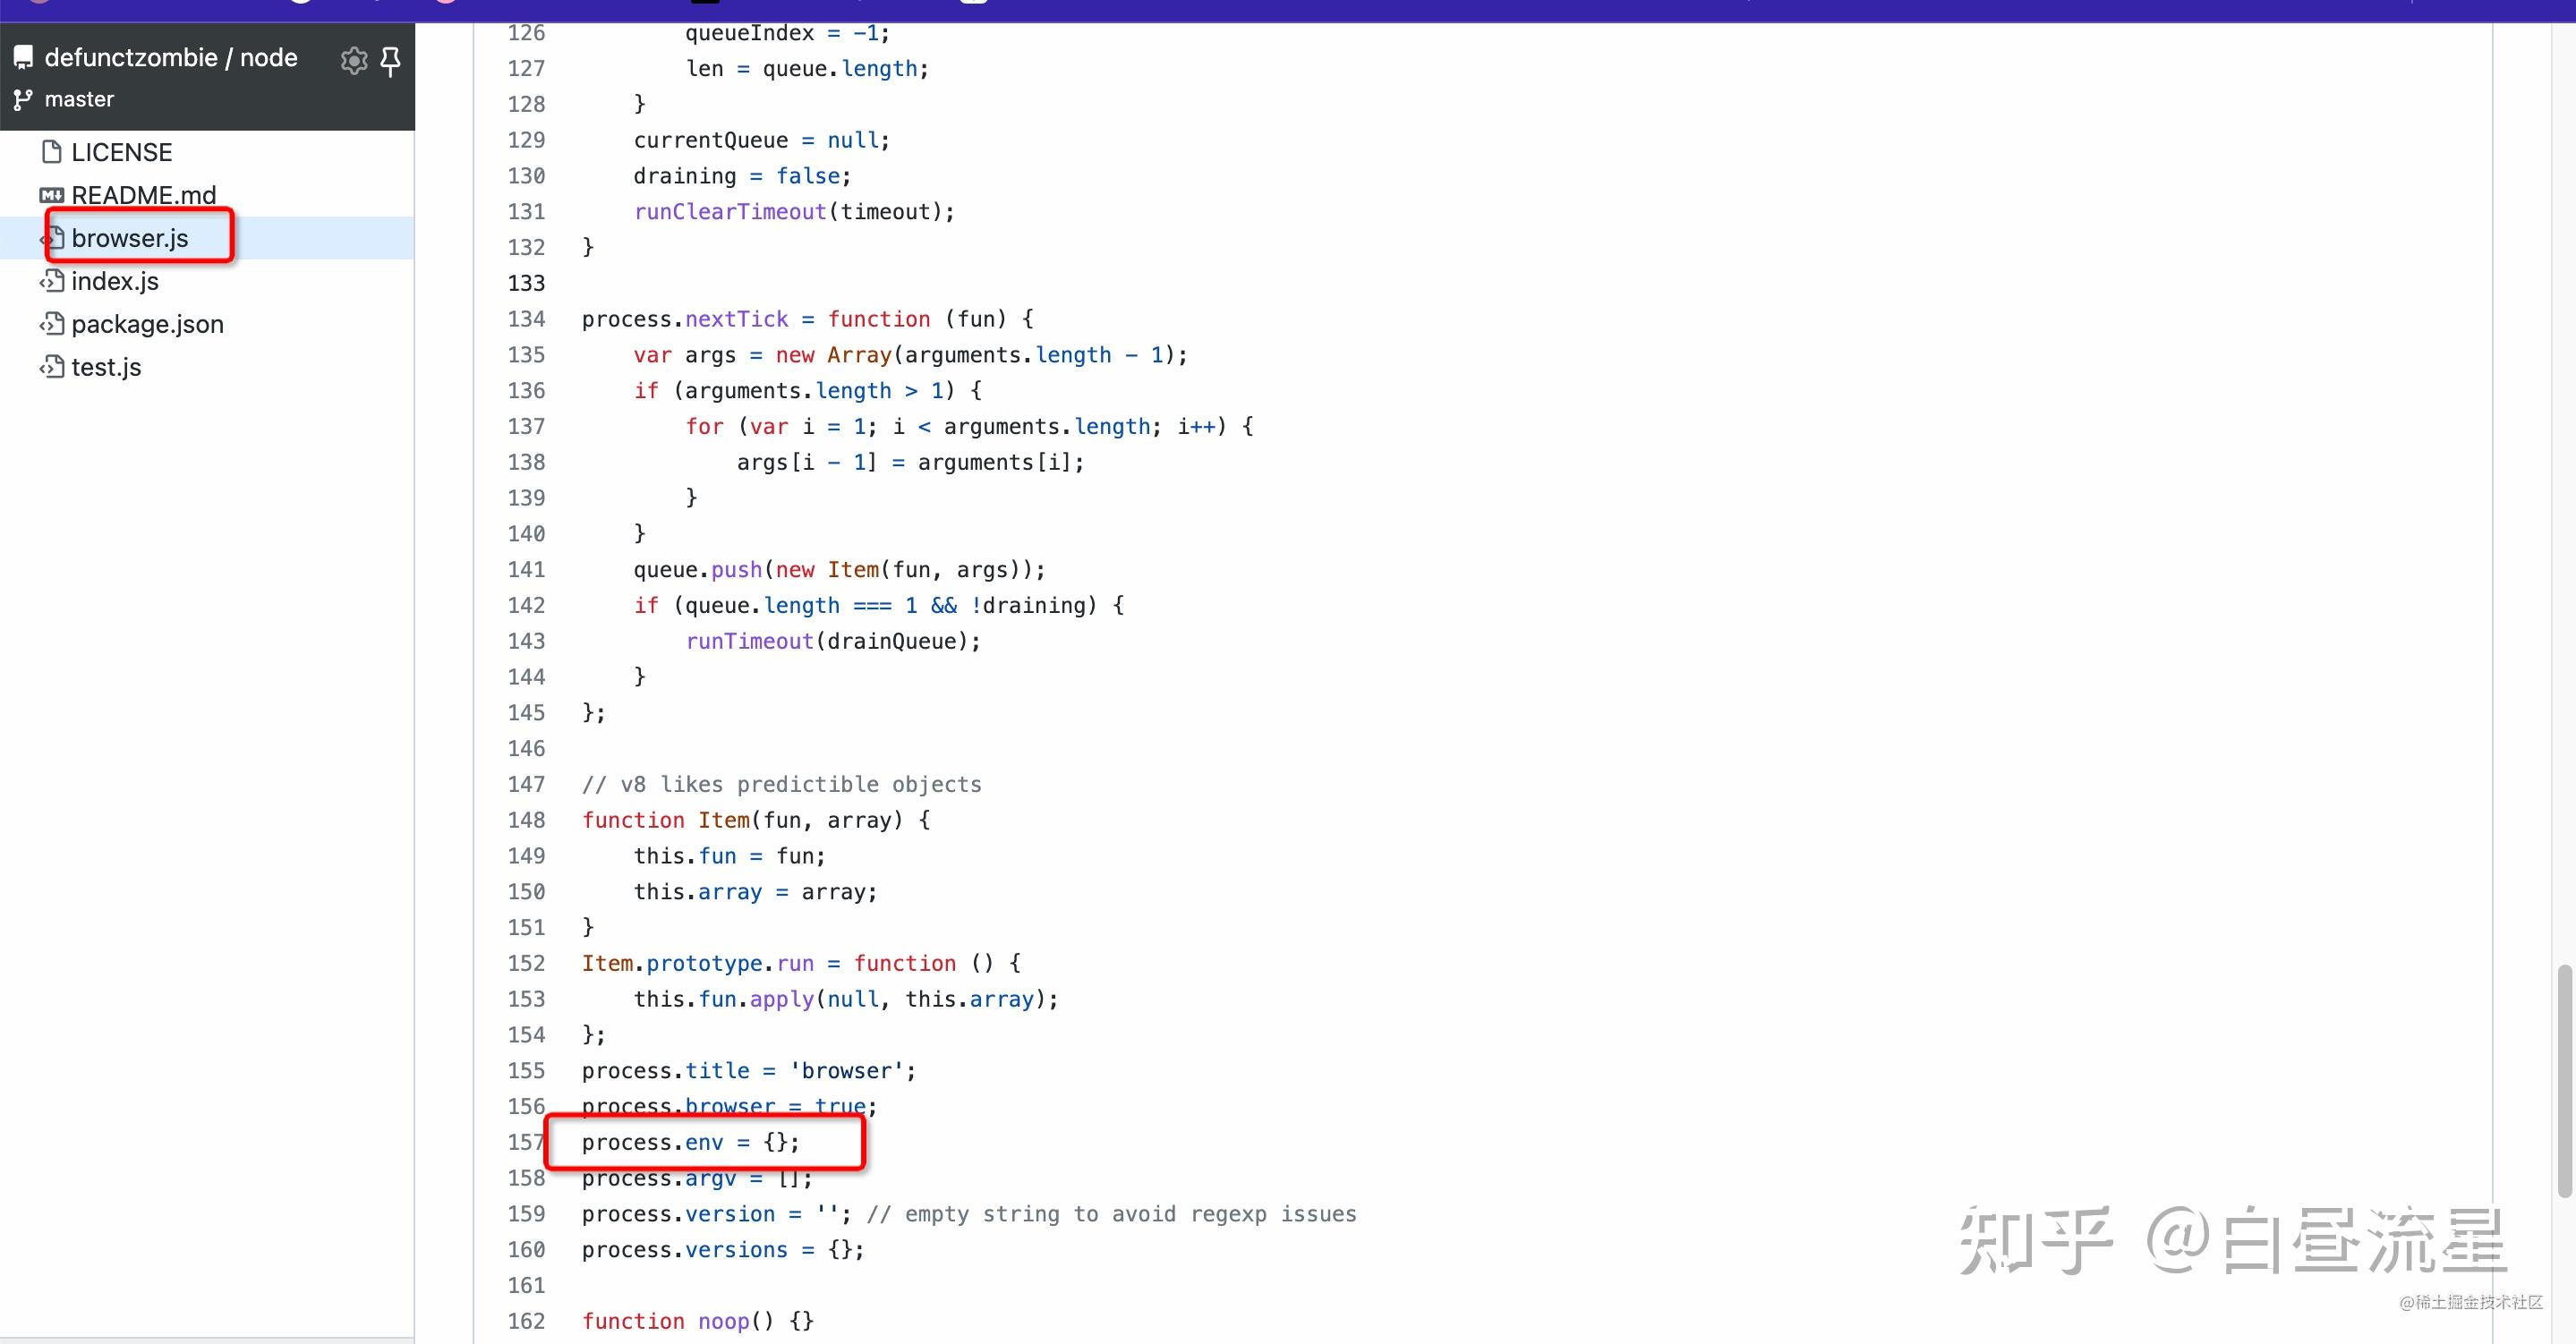Screen dimensions: 2576x1344
Task: Click the index.js code file icon
Action: [x=52, y=281]
